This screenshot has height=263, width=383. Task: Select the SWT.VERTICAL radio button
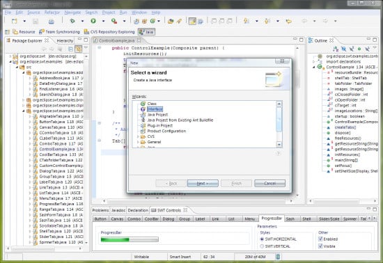coord(262,246)
